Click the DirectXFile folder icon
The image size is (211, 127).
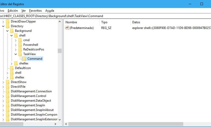(x=8, y=86)
